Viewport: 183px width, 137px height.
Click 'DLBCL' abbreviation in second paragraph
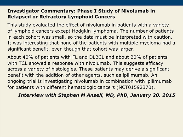(97, 57)
